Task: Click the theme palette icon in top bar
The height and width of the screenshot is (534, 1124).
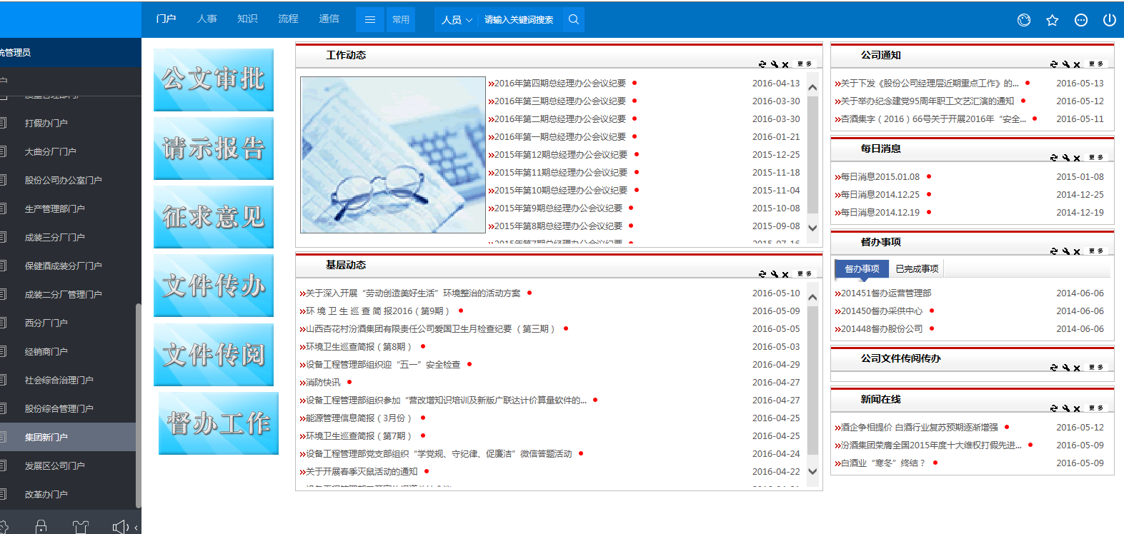Action: pos(1024,20)
